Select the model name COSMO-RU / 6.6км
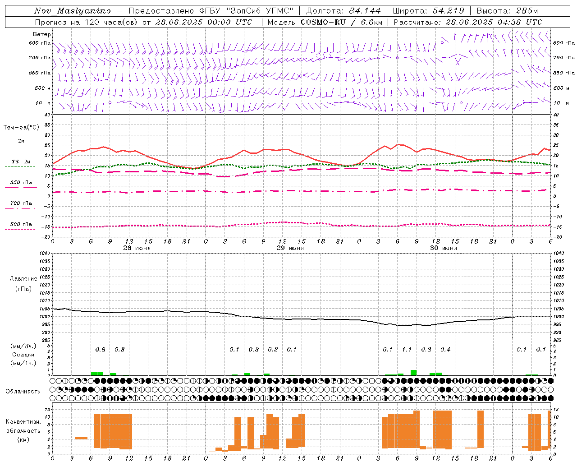This screenshot has width=577, height=462. coord(341,22)
